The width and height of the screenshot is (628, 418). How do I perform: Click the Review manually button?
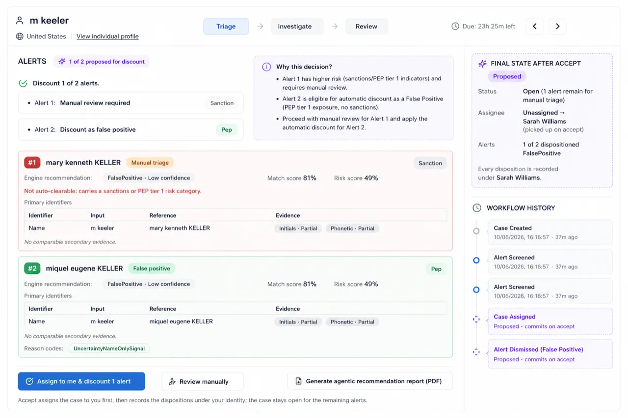203,381
